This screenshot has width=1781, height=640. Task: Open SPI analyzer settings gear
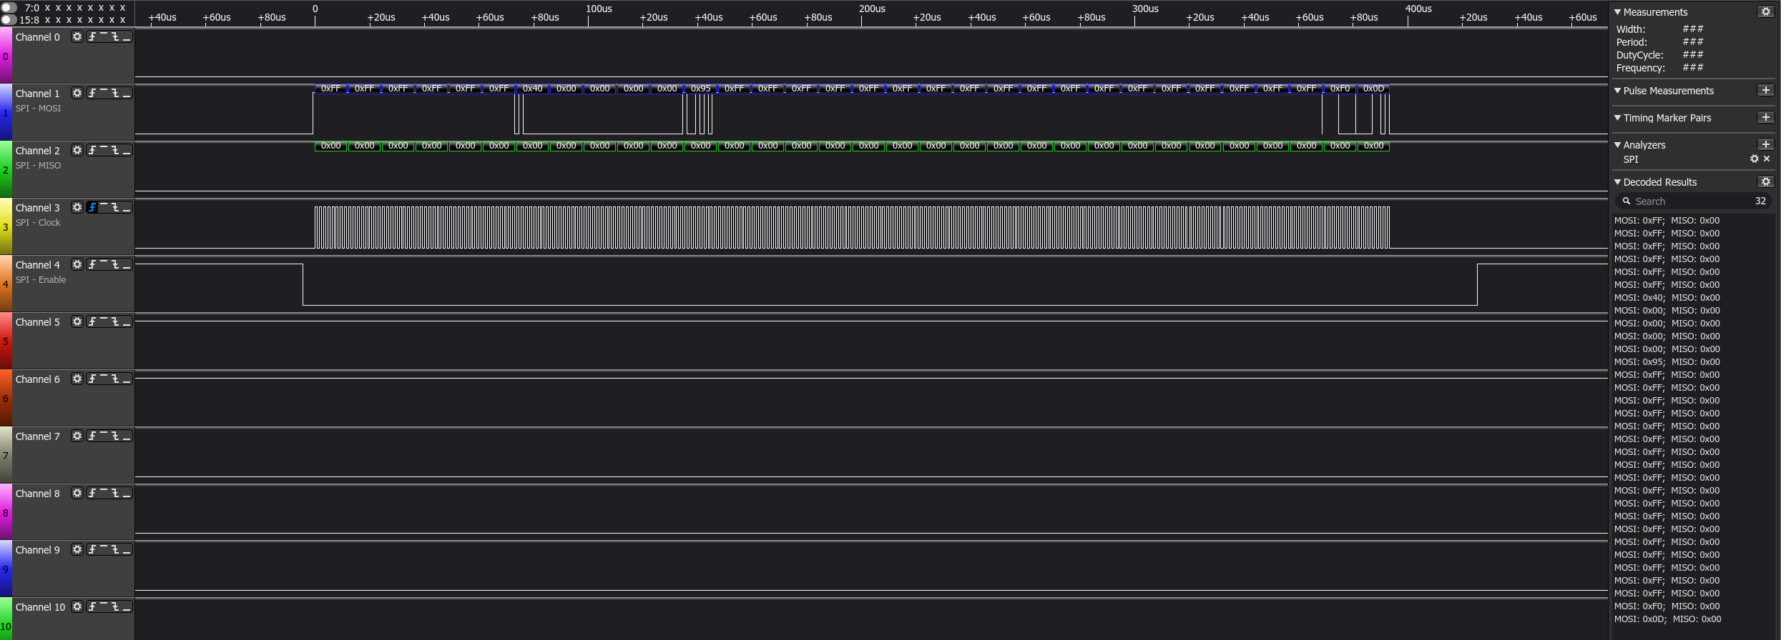pos(1754,159)
